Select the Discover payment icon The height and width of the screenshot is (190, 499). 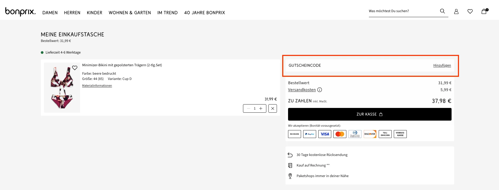pos(370,134)
